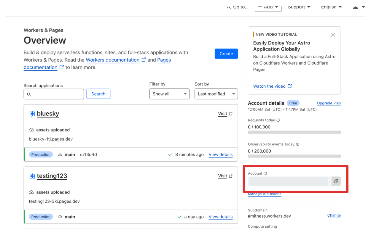Copy the Account ID to clipboard
Viewport: 371px width, 235px height.
coord(336,181)
